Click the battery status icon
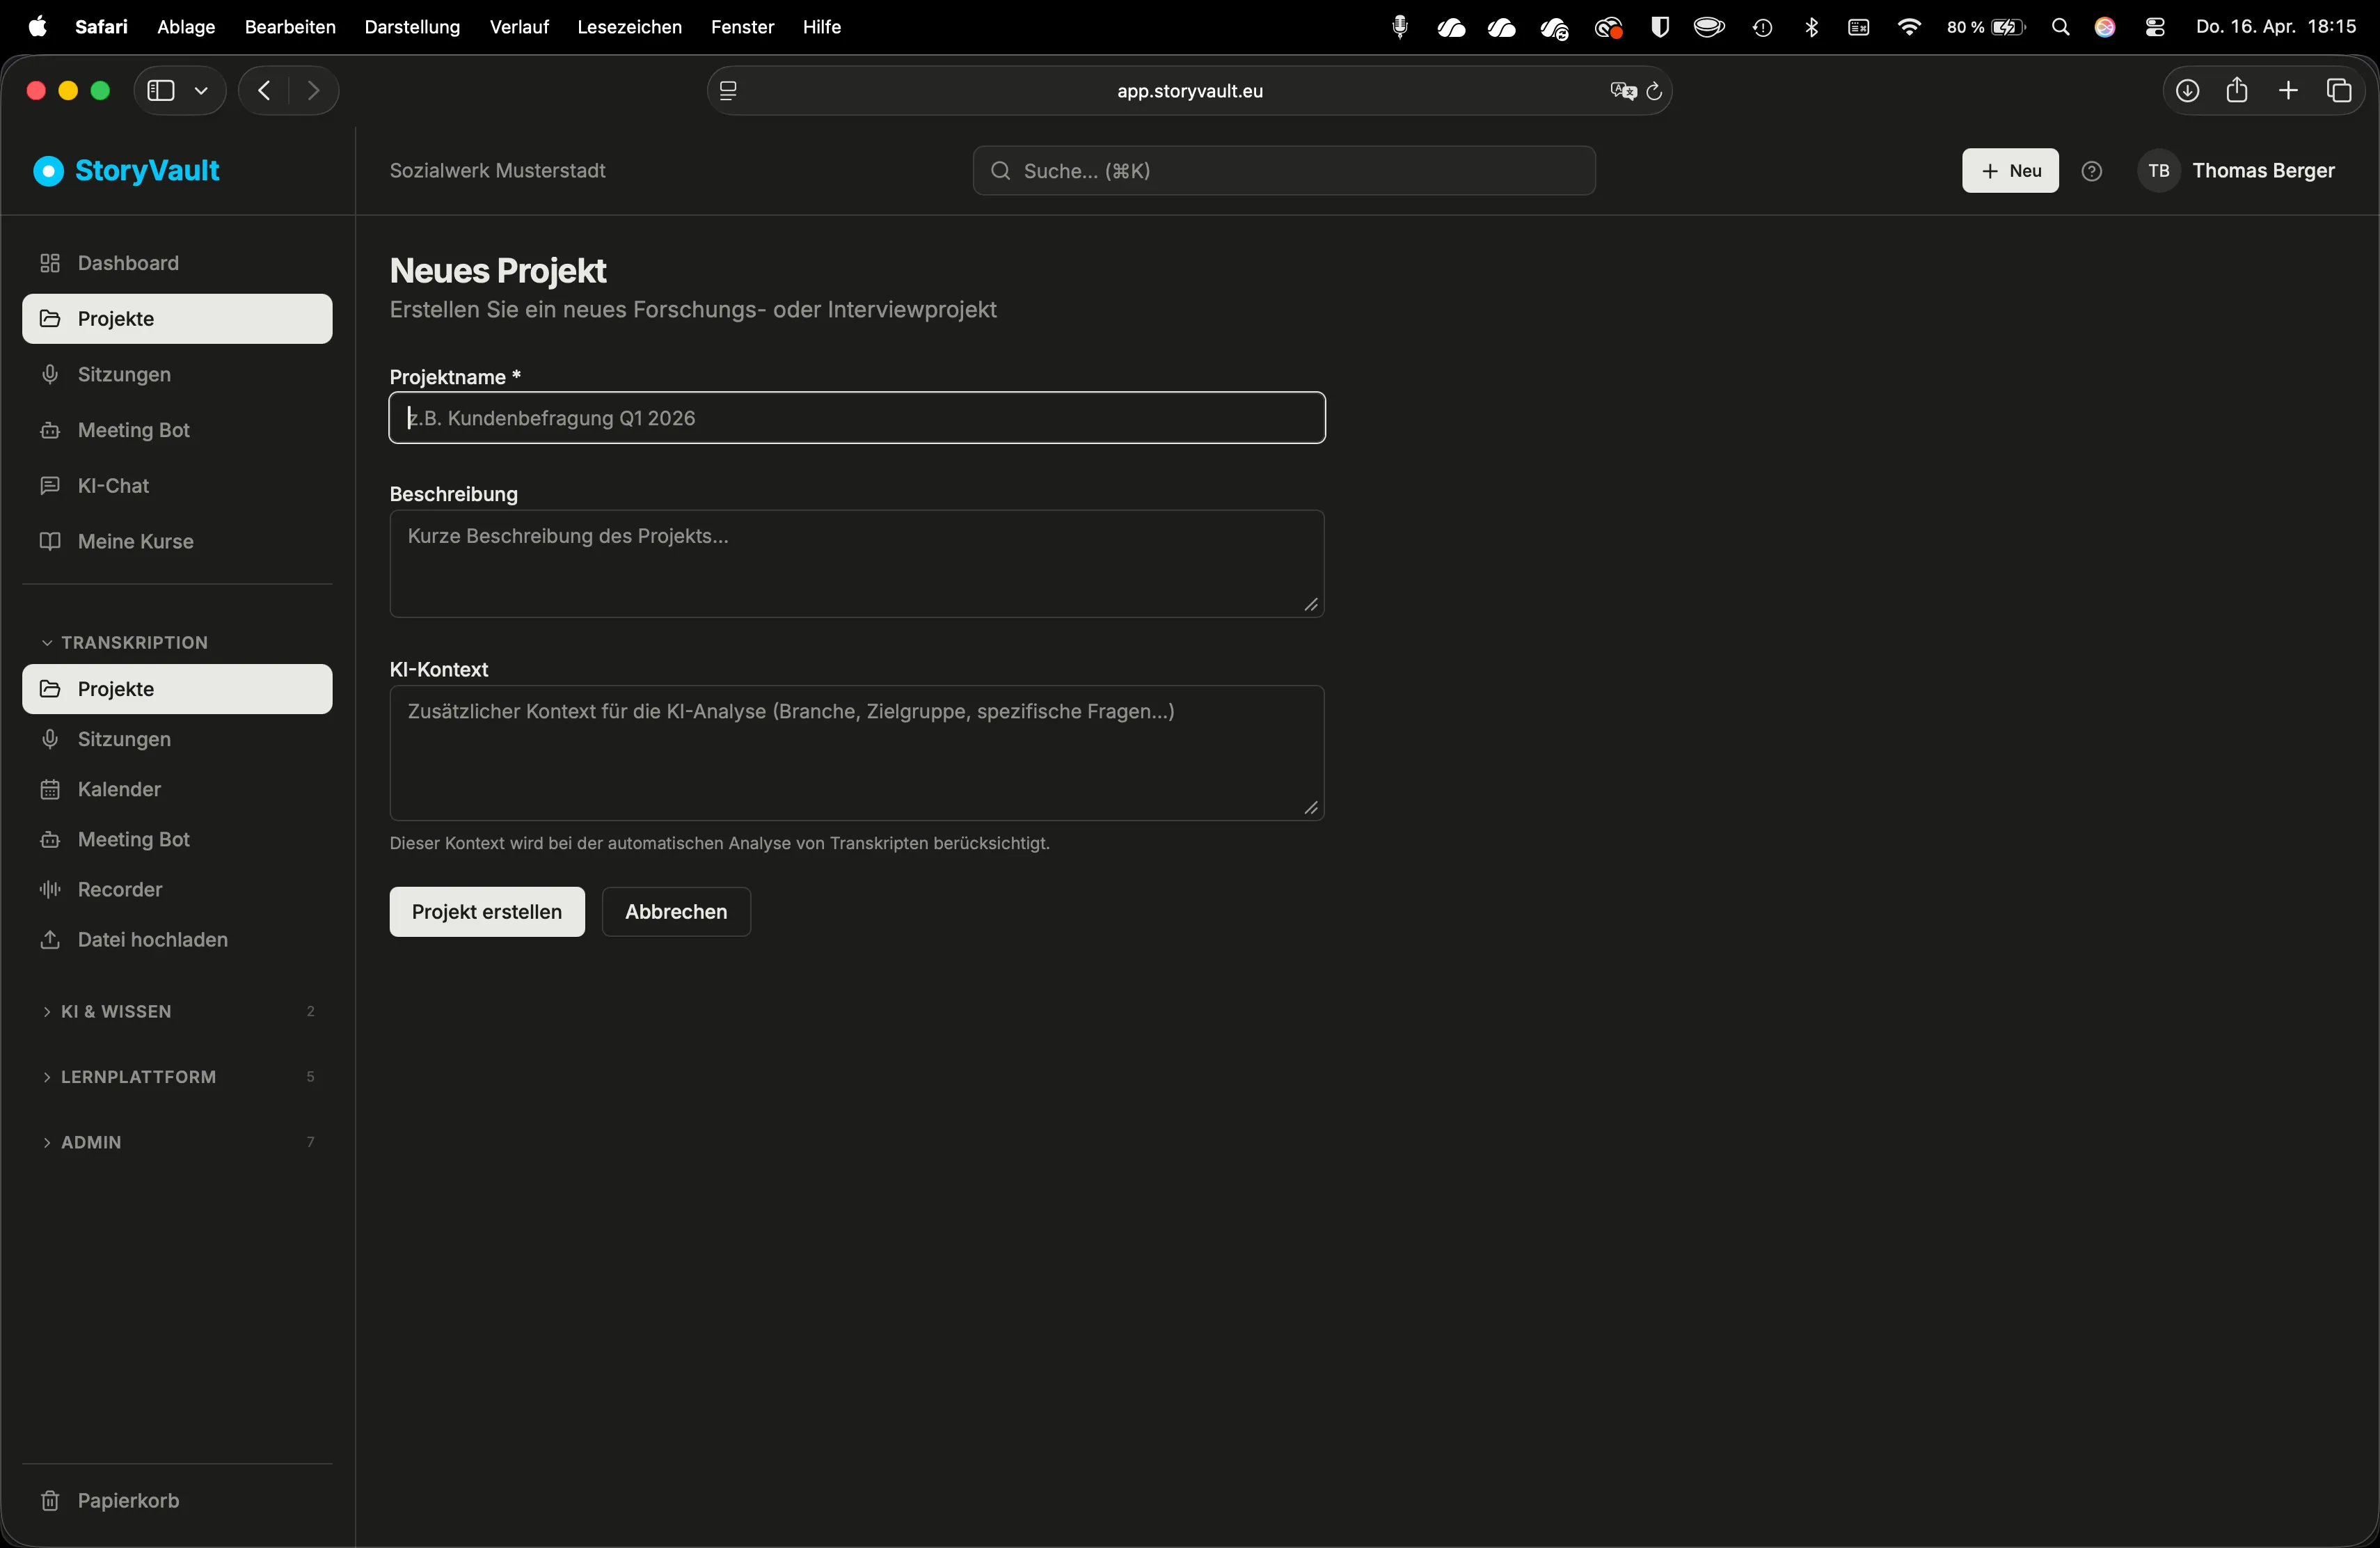Image resolution: width=2380 pixels, height=1548 pixels. pyautogui.click(x=1986, y=27)
